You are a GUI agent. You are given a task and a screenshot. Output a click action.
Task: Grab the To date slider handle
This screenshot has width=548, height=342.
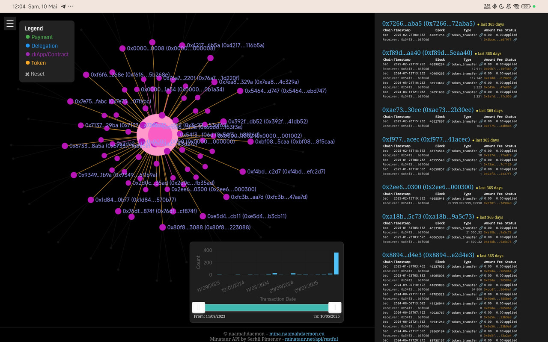(x=335, y=307)
